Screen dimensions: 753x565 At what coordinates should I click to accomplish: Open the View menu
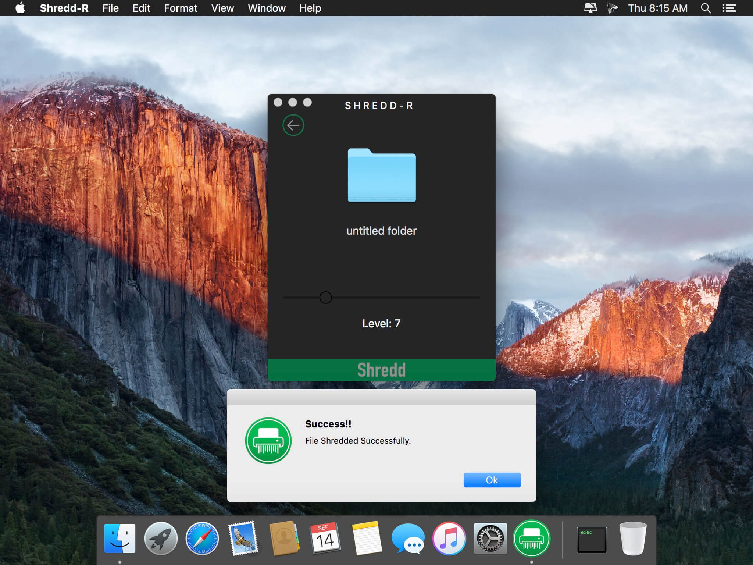[x=222, y=8]
